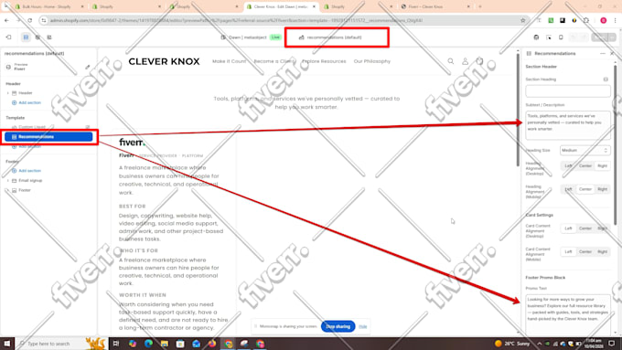This screenshot has height=350, width=622.
Task: Set mobile card content alignment to Right
Action: click(602, 251)
